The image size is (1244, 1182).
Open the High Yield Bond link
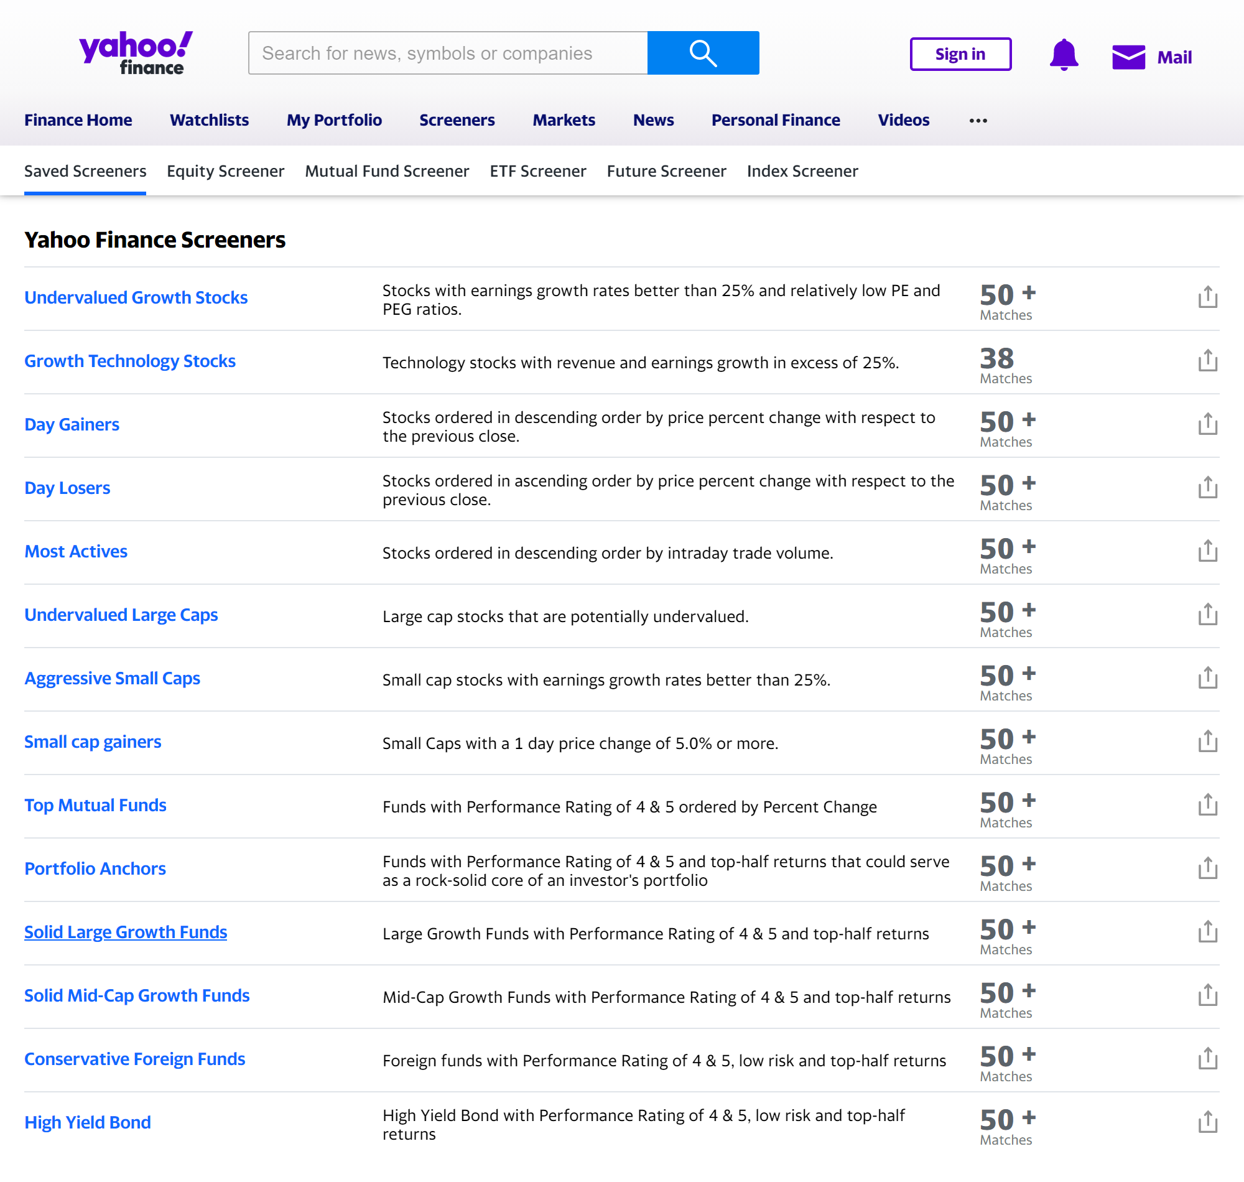coord(88,1123)
